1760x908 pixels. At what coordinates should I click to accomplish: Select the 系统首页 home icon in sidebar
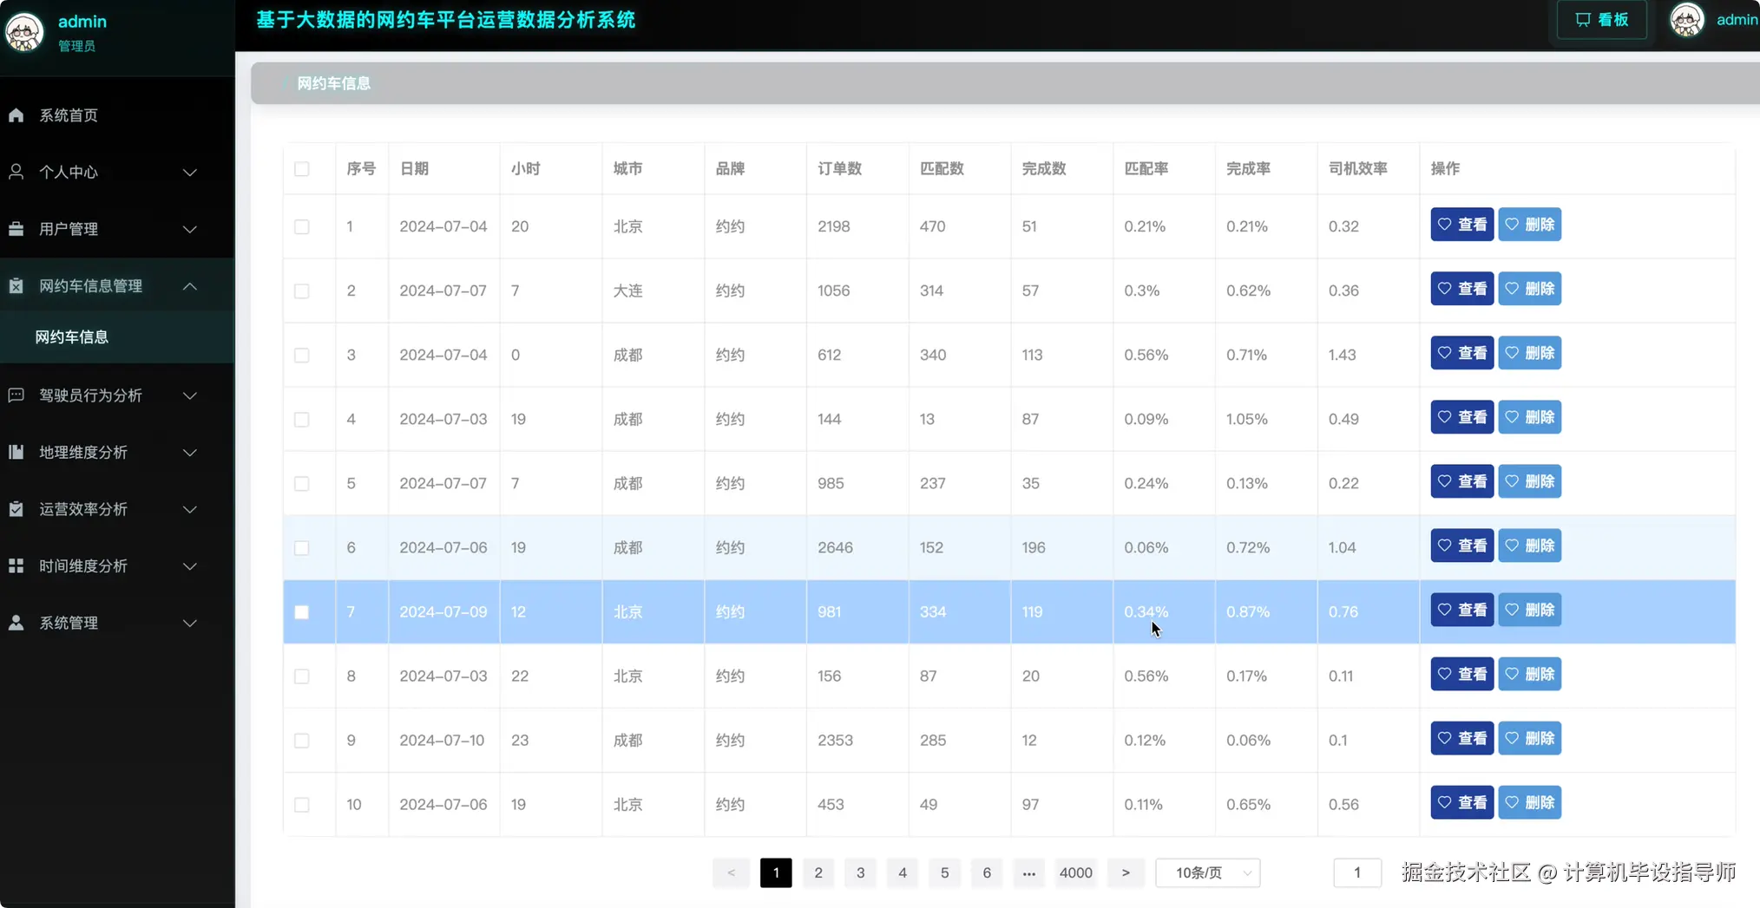(x=16, y=114)
